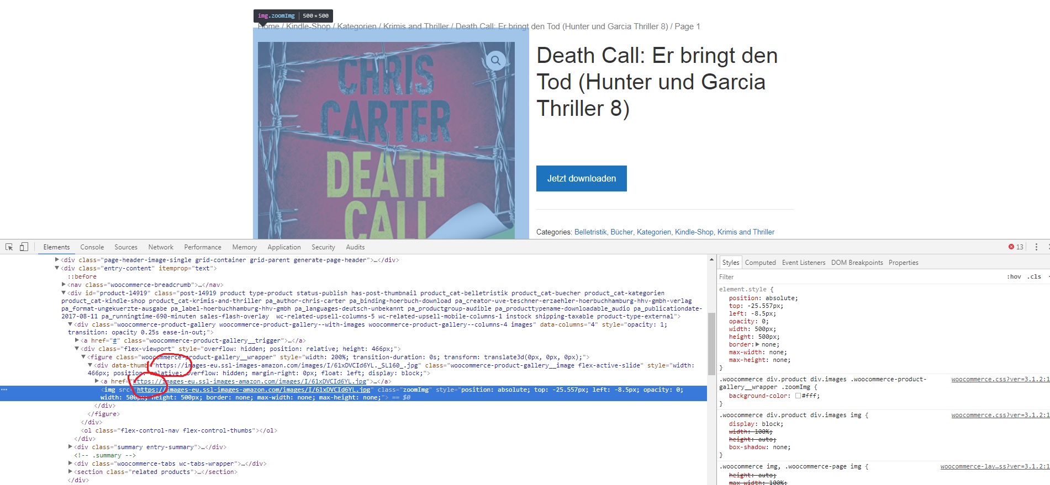Toggle the :hov element state panel
This screenshot has height=485, width=1050.
[x=1014, y=277]
